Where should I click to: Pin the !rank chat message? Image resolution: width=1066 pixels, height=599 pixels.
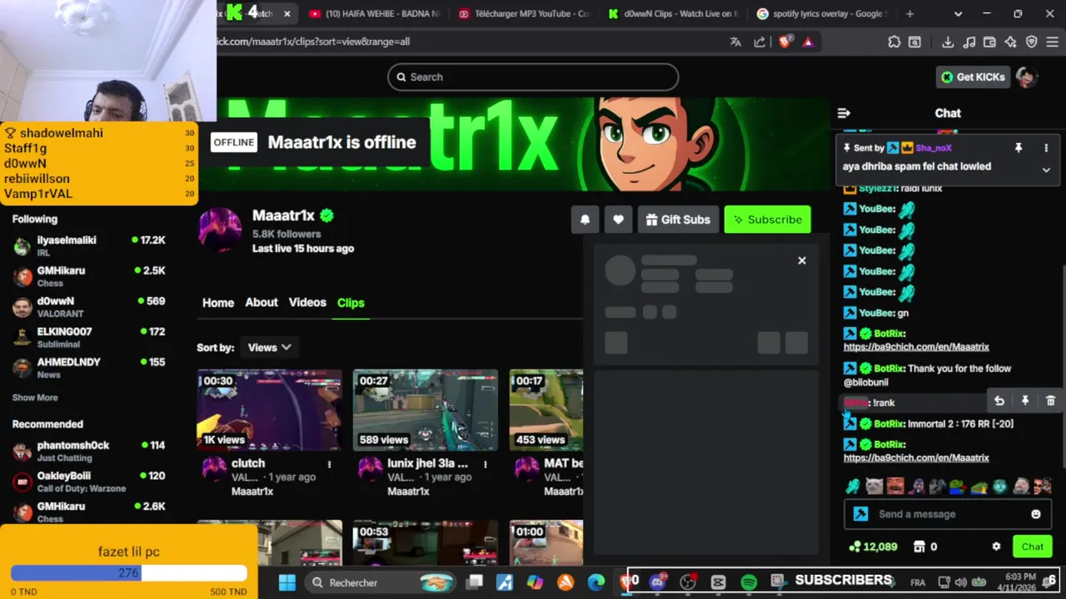(1025, 401)
